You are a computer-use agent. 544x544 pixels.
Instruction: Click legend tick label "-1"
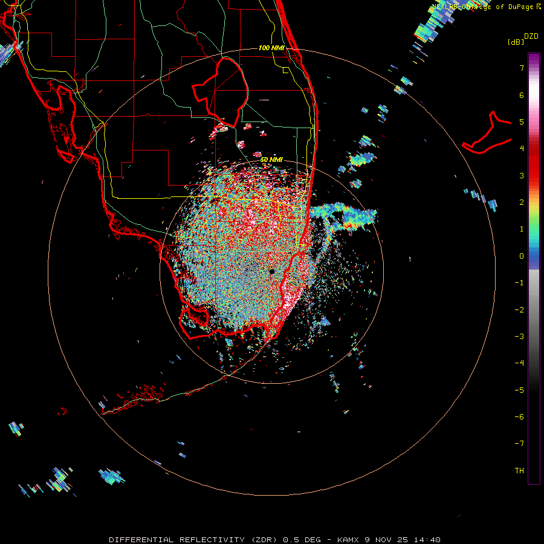tap(519, 283)
